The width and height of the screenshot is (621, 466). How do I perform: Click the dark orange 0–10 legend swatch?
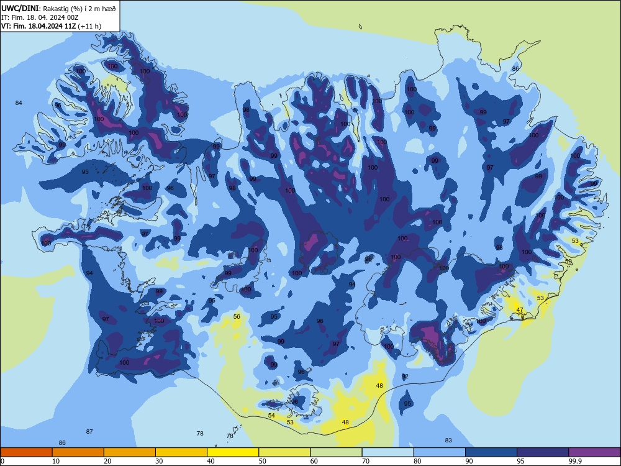click(26, 452)
